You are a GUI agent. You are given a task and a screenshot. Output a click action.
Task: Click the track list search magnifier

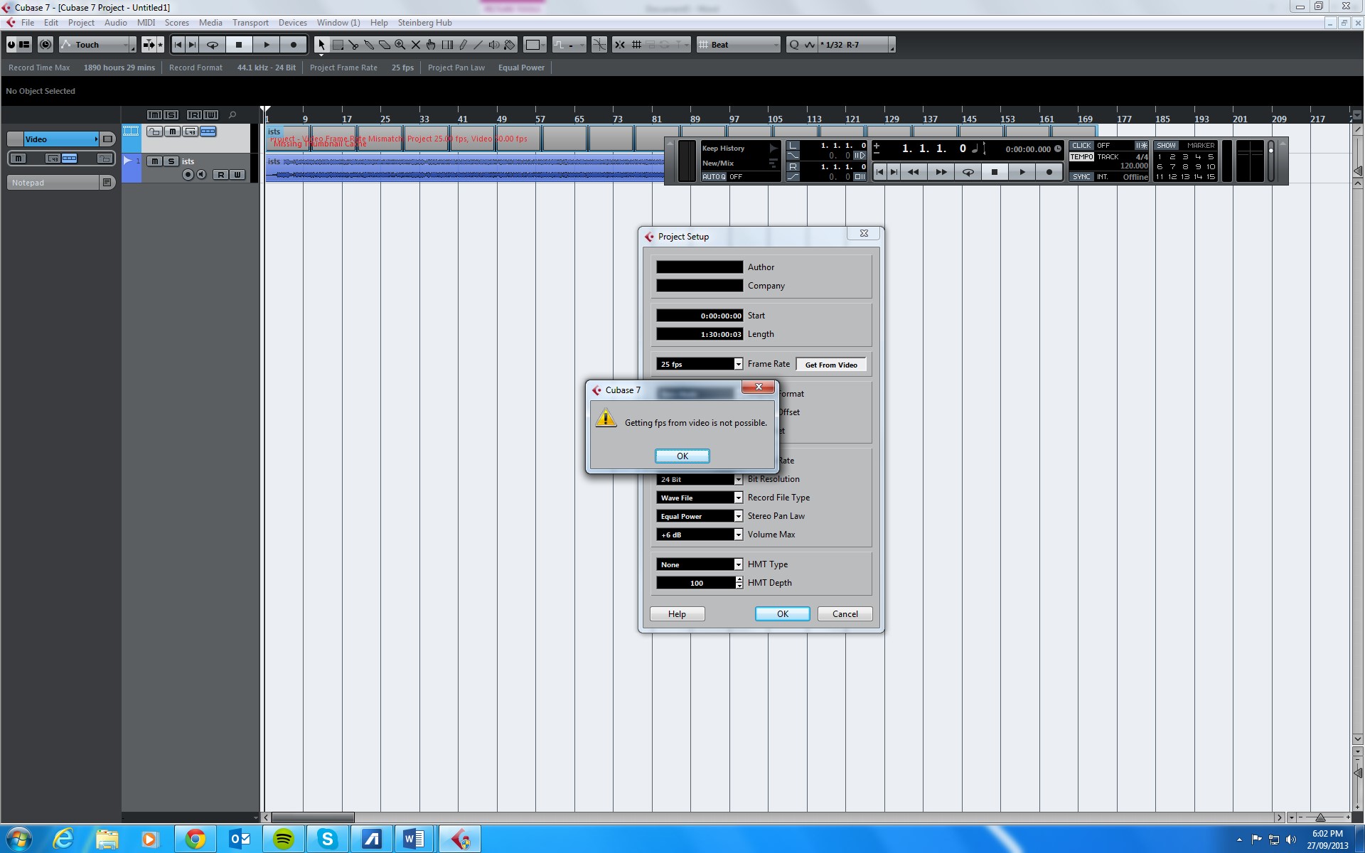click(232, 114)
